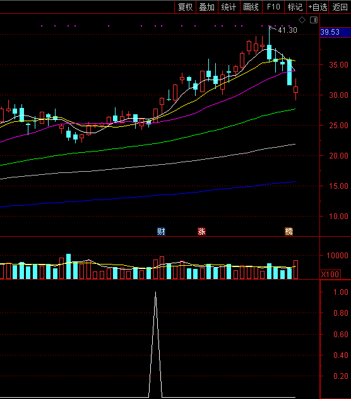Select the 画线 drawing tool button
Viewport: 351px width, 399px height.
tap(251, 7)
